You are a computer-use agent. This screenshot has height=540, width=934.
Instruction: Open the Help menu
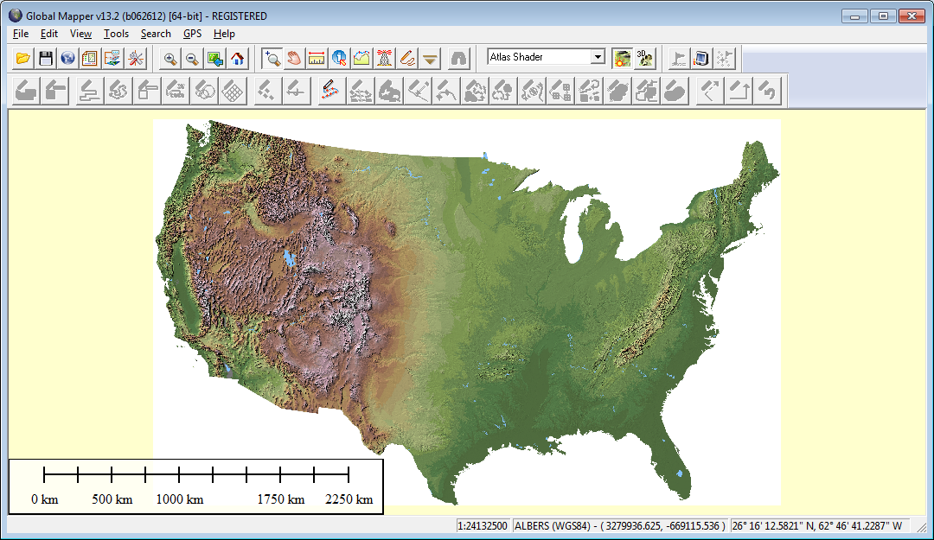coord(224,34)
